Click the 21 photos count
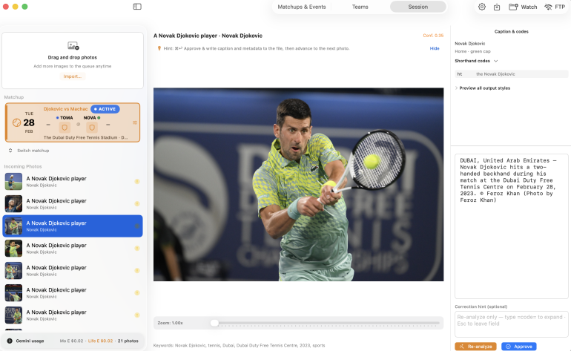This screenshot has width=571, height=351. (128, 341)
